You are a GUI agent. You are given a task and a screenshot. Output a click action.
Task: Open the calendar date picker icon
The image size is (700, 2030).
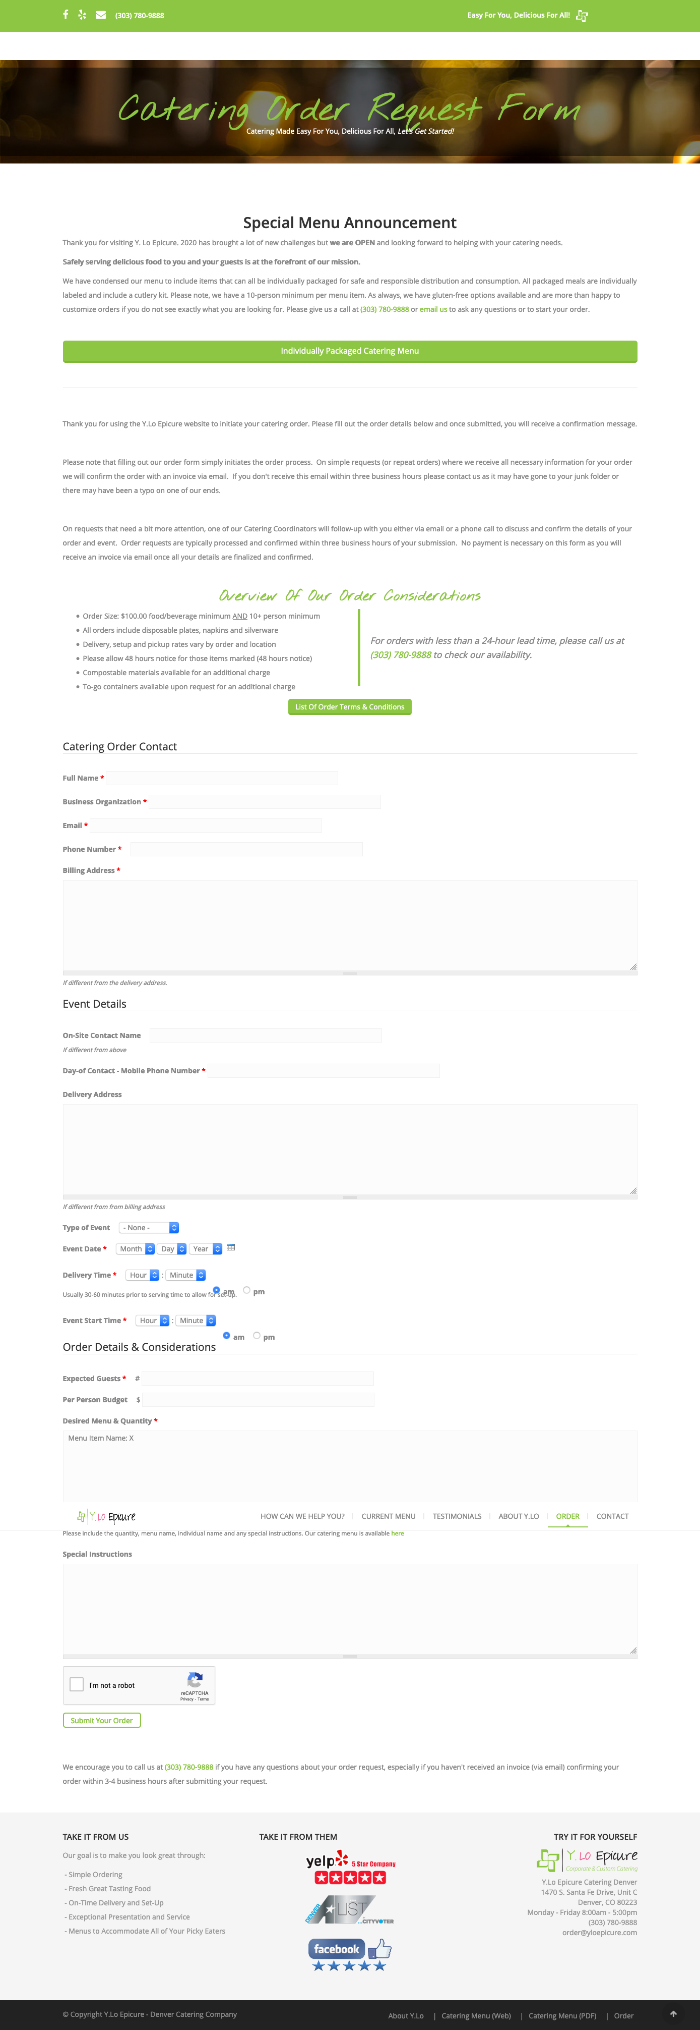point(231,1247)
